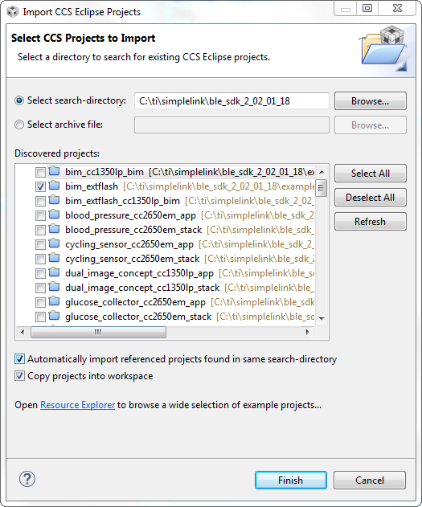The width and height of the screenshot is (422, 507).
Task: Click folder icon next to blood_pressure_cc2650em_app
Action: tap(54, 215)
